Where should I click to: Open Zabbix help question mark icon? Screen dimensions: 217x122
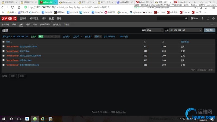203,18
